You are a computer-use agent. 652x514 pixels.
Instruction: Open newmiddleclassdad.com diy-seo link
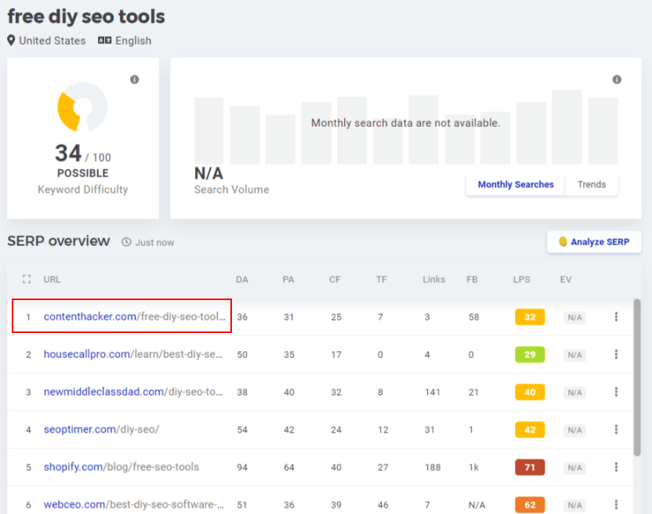[x=133, y=392]
